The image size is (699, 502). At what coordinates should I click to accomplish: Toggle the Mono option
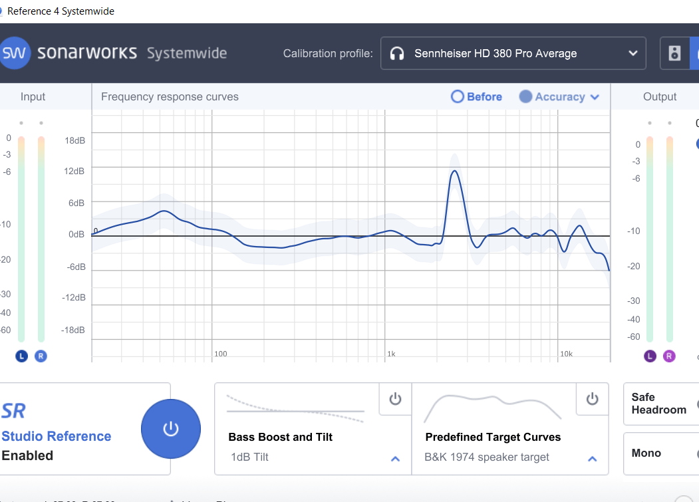(661, 453)
